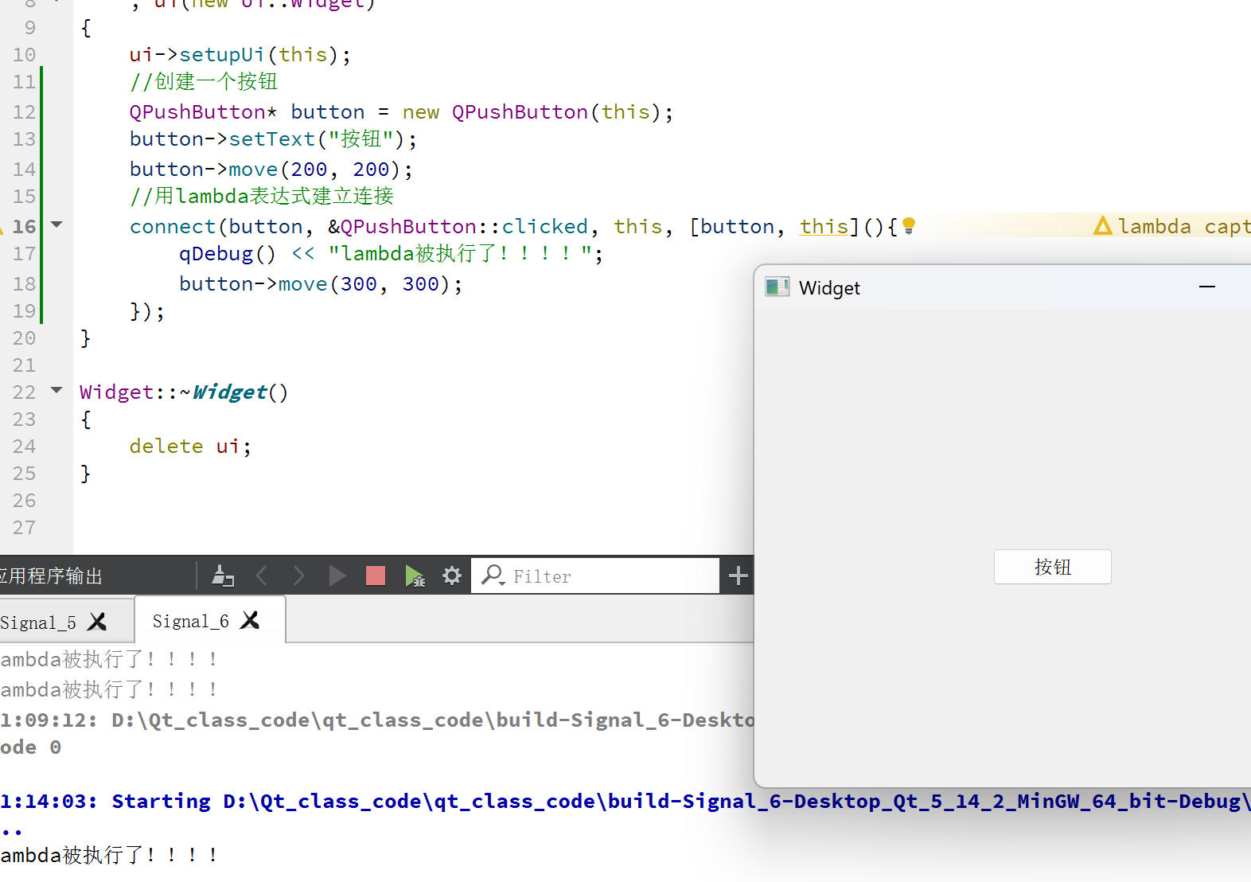The width and height of the screenshot is (1251, 882).
Task: Click the lightbulb refactor hint on line 16
Action: pyautogui.click(x=909, y=227)
